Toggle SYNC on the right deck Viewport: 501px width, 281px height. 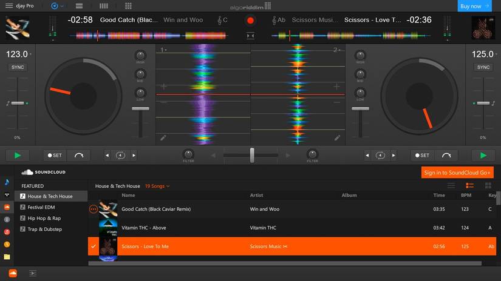pos(483,67)
